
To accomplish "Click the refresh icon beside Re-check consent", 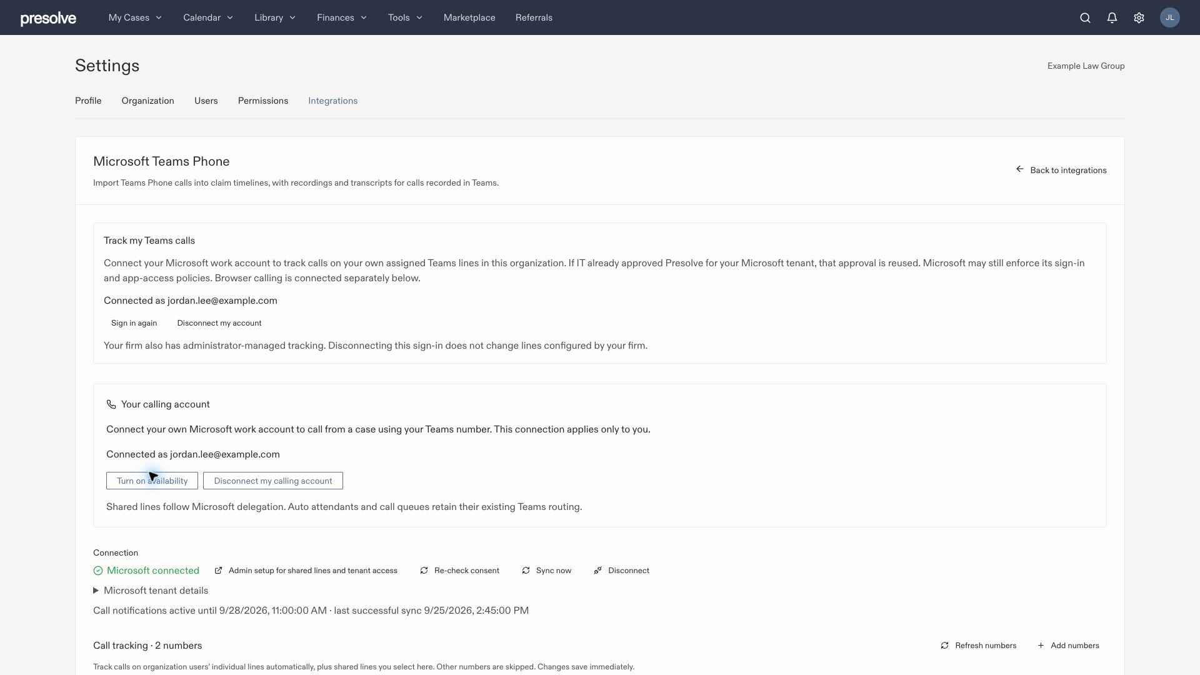I will (424, 571).
